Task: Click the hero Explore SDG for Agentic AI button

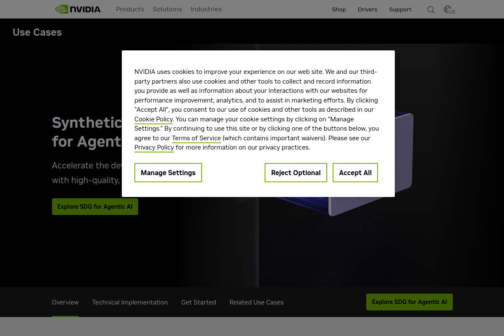Action: 95,207
